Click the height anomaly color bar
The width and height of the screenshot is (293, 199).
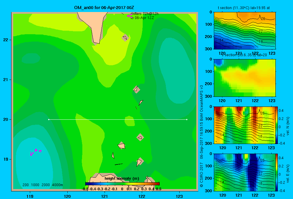click(x=122, y=184)
